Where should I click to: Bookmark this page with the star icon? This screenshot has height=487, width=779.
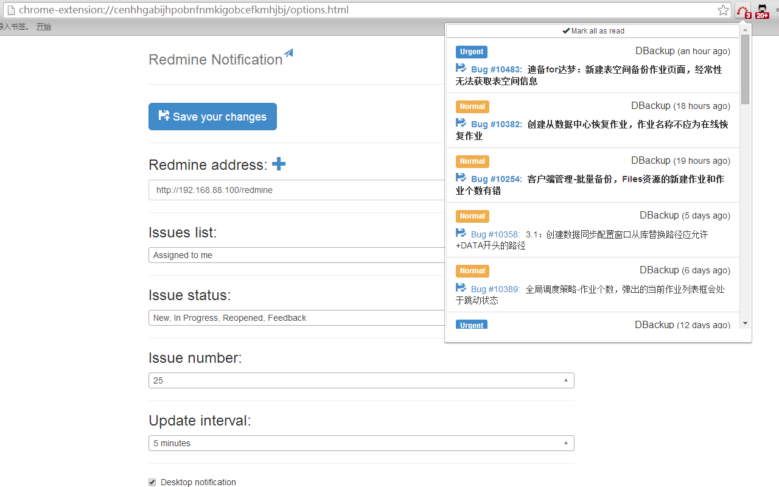[x=723, y=10]
